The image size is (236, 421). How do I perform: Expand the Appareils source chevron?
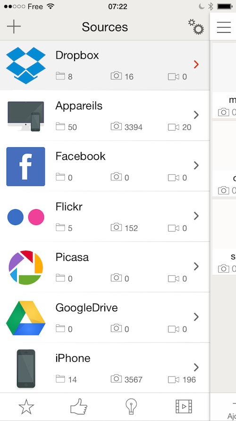(196, 115)
